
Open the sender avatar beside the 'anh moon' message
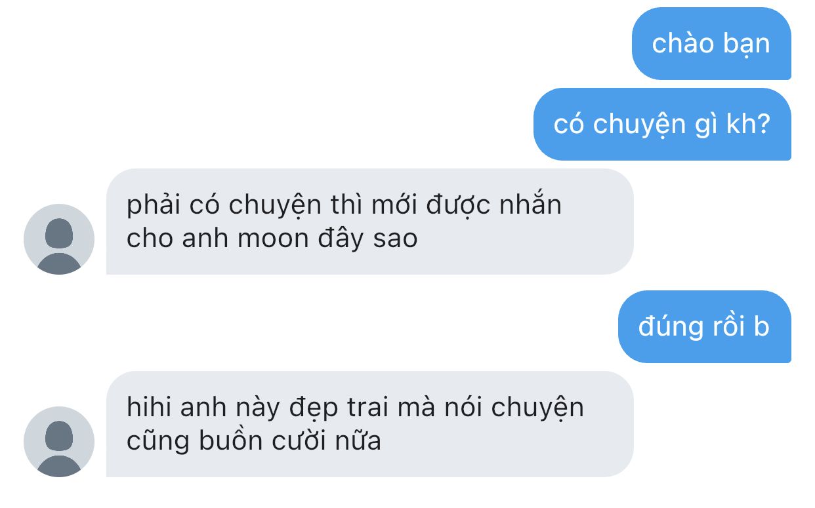click(59, 239)
